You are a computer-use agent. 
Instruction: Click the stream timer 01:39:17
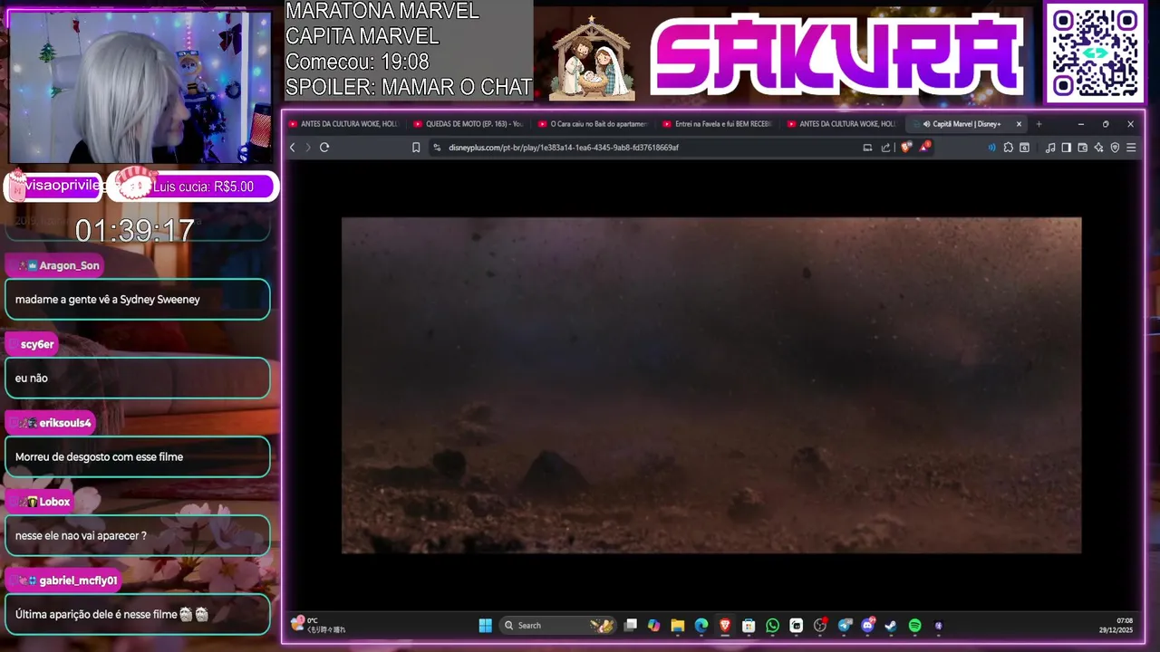134,231
